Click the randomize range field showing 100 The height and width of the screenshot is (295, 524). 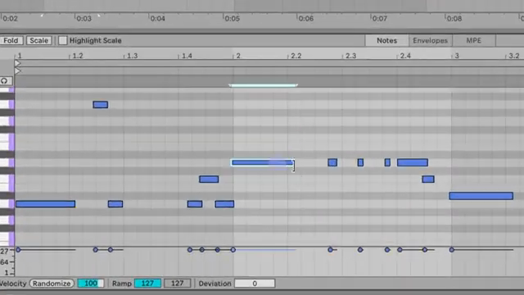(x=91, y=284)
